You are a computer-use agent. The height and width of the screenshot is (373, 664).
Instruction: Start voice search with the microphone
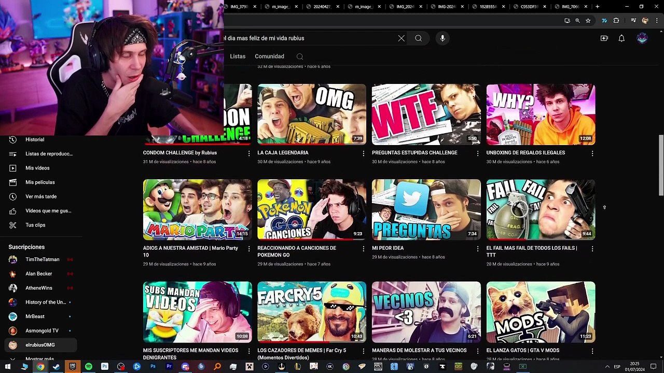pyautogui.click(x=442, y=38)
